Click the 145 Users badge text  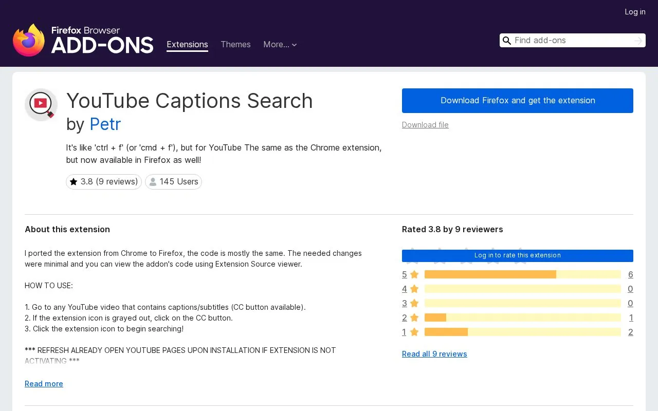(x=179, y=182)
